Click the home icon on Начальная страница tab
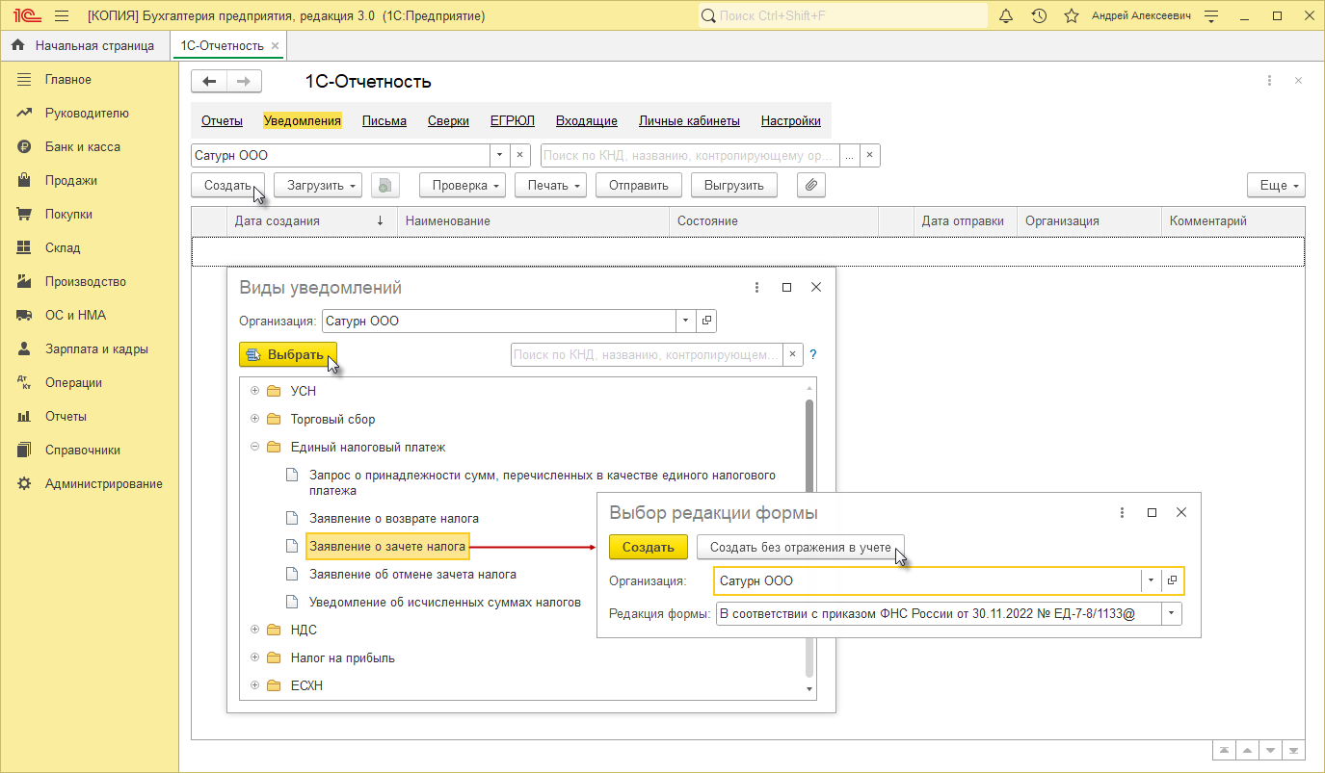 click(x=17, y=45)
